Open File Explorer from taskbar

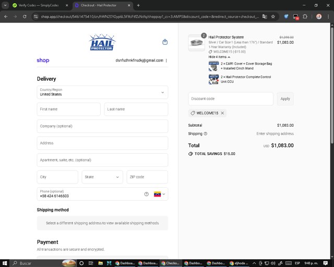(100, 263)
